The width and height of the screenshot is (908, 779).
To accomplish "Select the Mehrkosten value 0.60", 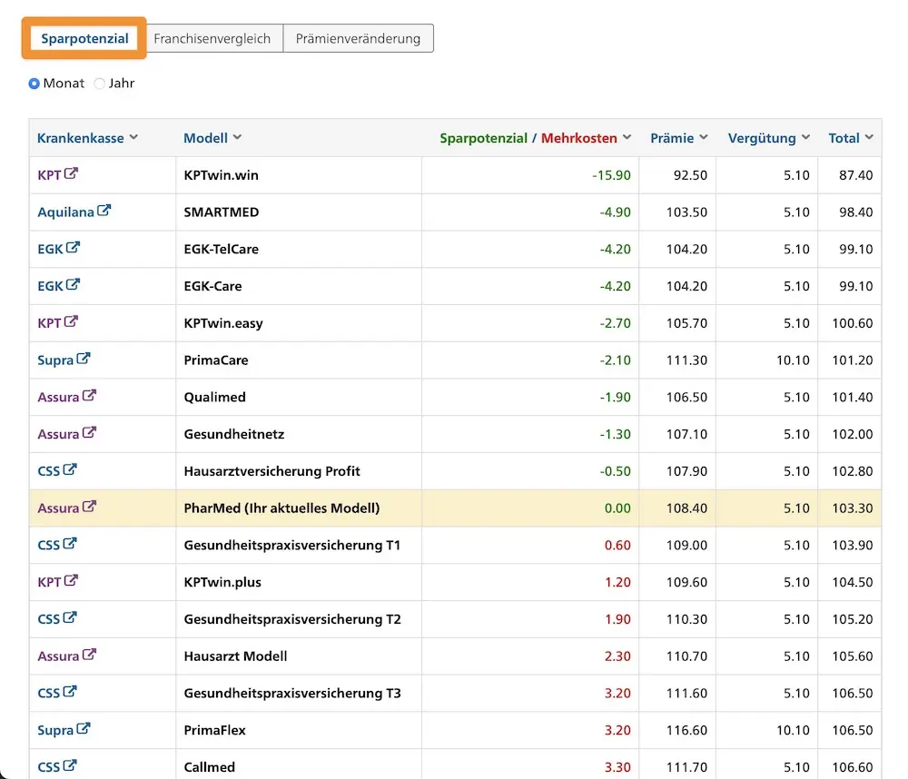I will pos(617,546).
